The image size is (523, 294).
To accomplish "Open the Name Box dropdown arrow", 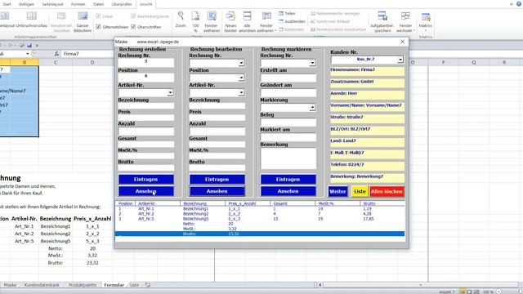I will click(27, 54).
